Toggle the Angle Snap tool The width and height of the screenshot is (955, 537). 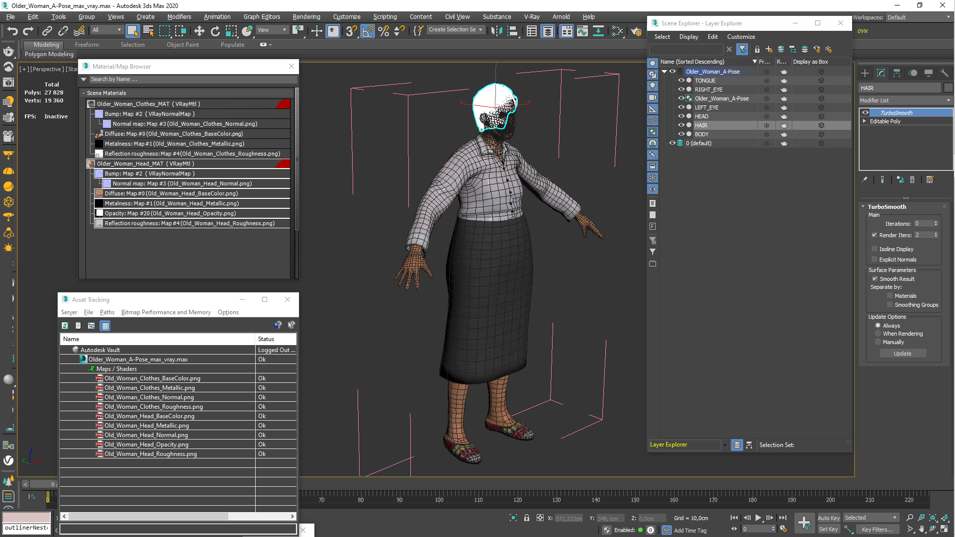[368, 31]
